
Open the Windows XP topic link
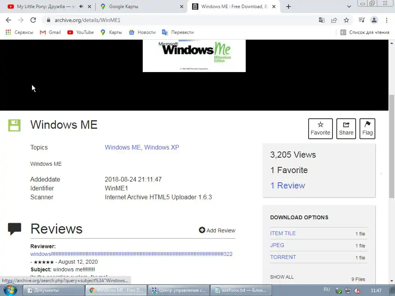pos(162,147)
